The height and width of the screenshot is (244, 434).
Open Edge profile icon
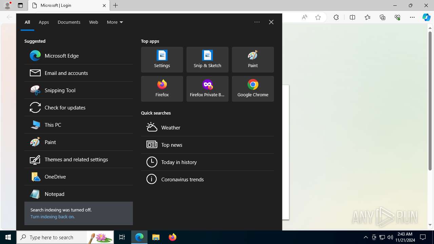tap(7, 5)
